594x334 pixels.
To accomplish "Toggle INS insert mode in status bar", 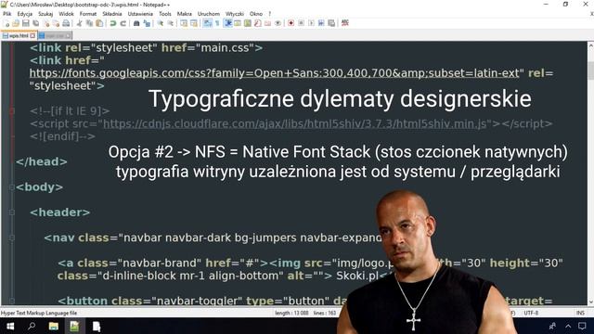I will point(580,313).
